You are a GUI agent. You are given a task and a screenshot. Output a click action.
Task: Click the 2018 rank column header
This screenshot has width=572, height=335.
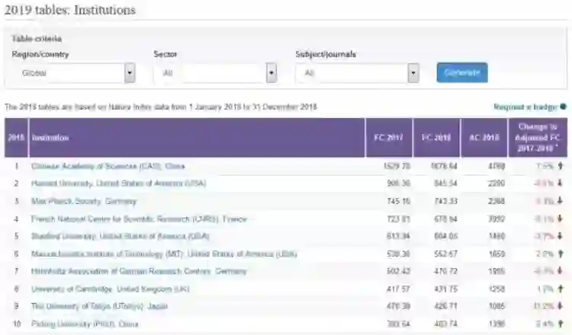(16, 138)
